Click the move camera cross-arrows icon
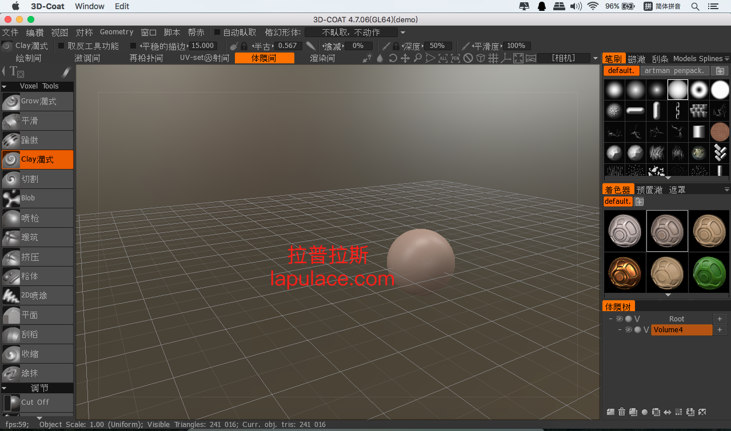731x431 pixels. [405, 58]
